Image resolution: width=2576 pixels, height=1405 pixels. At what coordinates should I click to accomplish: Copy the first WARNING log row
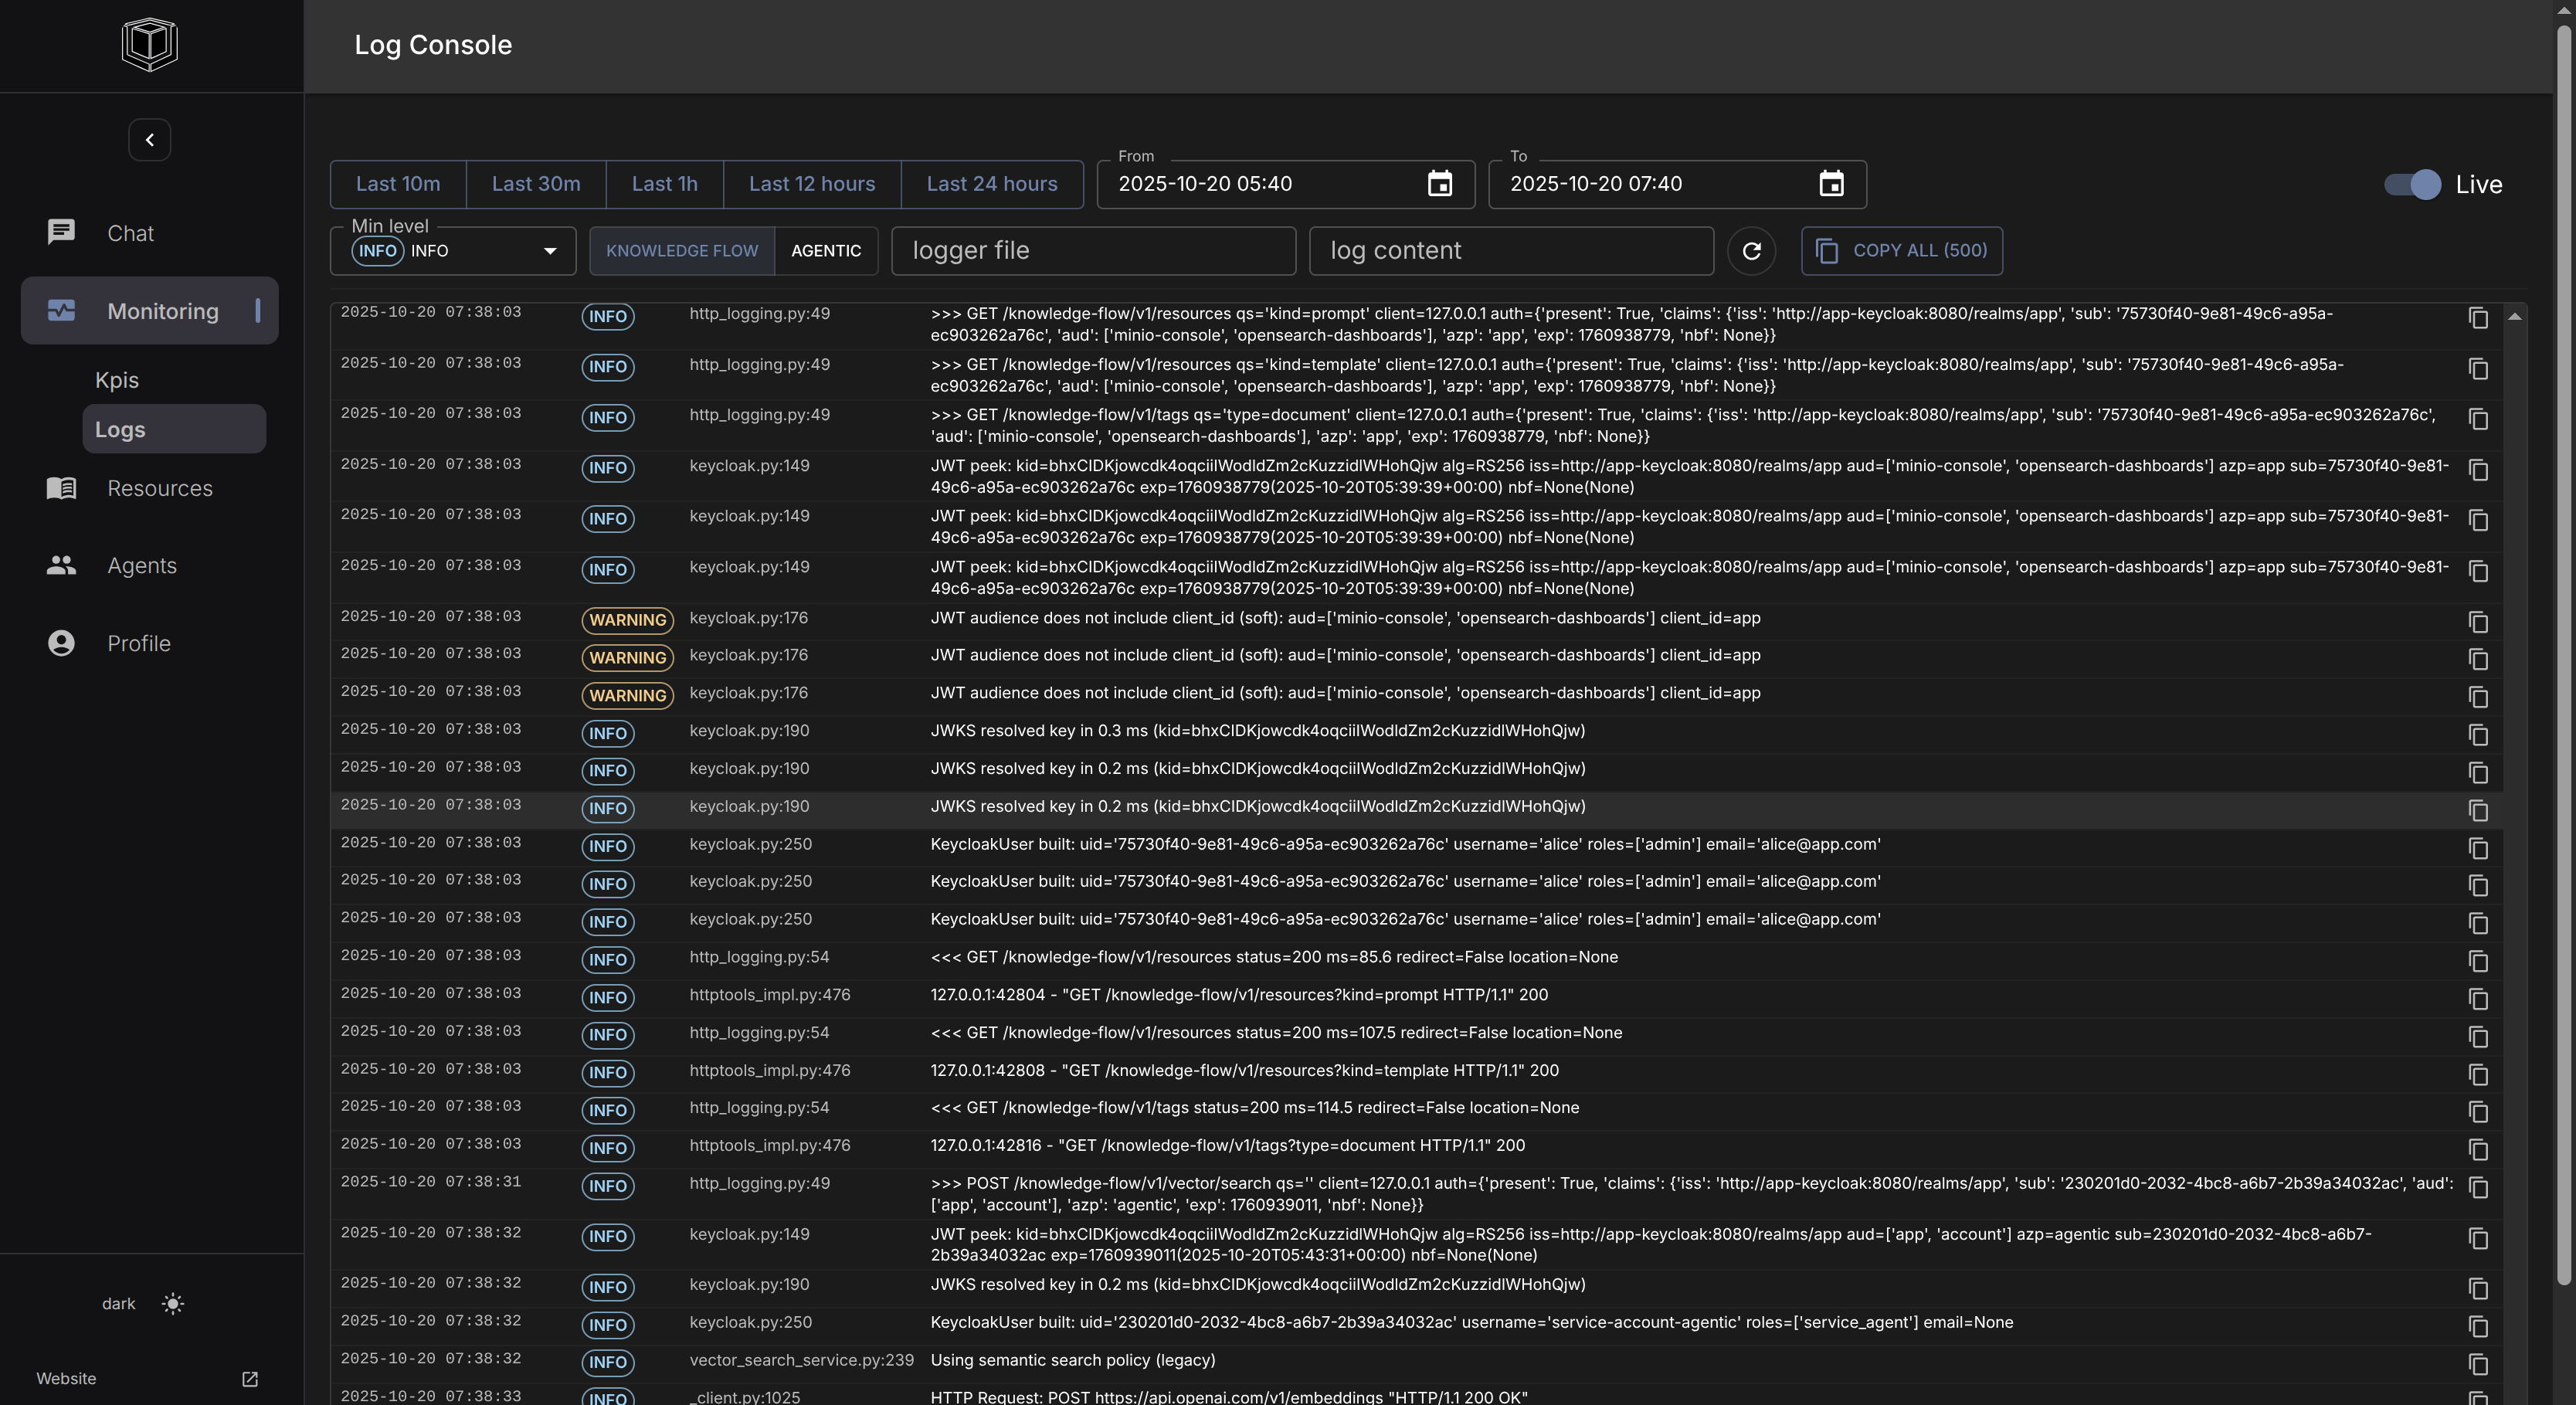2478,622
